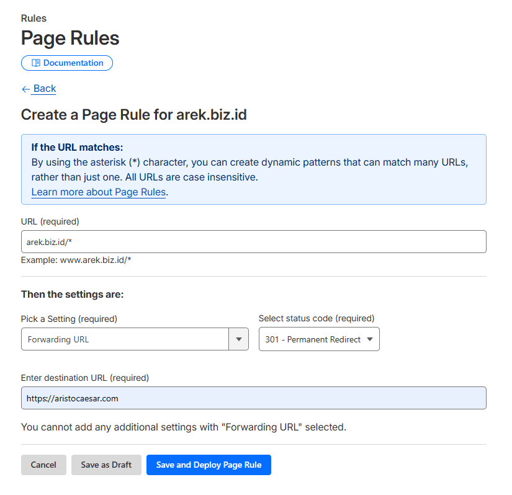Click the book icon in the Documentation button
Screen dimensions: 512x495
coord(37,63)
